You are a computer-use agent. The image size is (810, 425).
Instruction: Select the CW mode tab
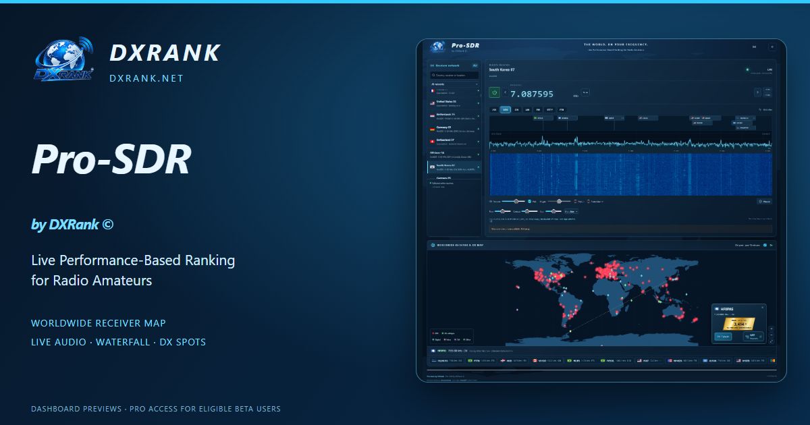point(517,109)
